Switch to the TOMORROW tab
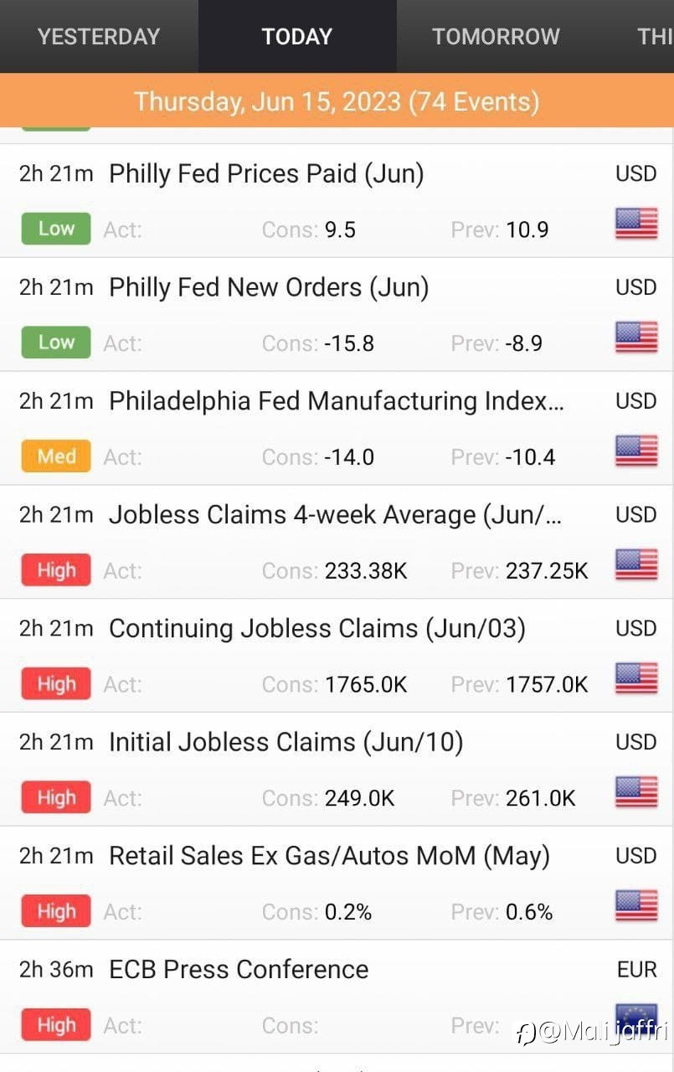This screenshot has height=1072, width=674. pos(496,37)
